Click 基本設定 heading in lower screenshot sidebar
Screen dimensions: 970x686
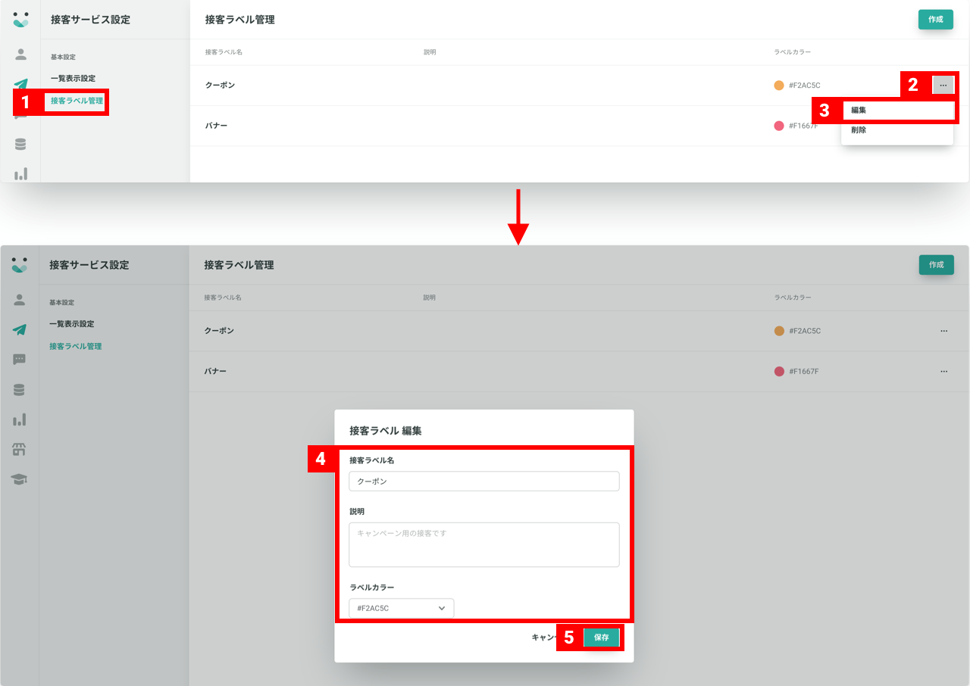point(62,302)
